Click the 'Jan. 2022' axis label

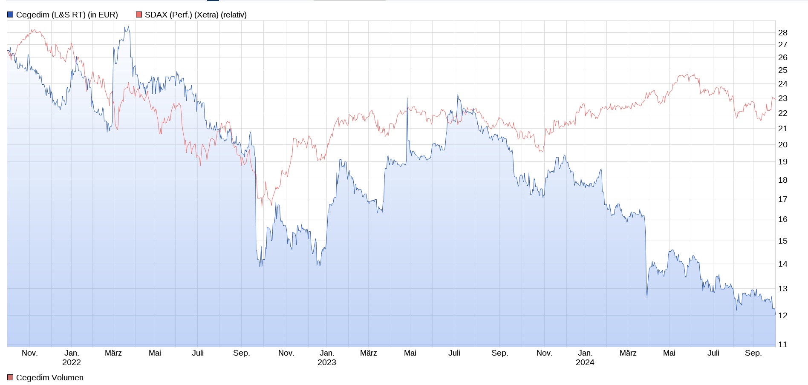72,358
